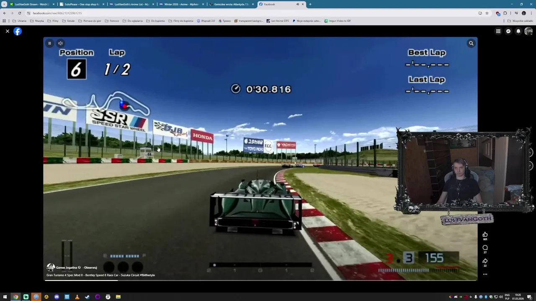
Task: Open VLC media player from taskbar
Action: (x=77, y=297)
